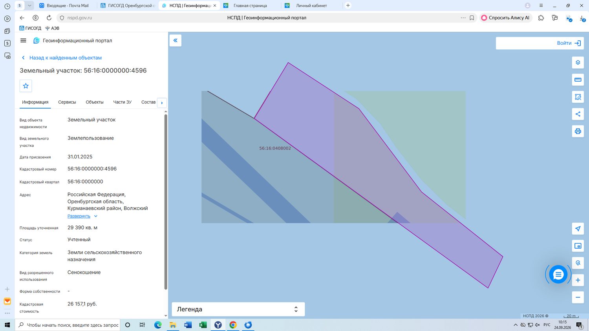Switch to the Сервисы tab
Image resolution: width=589 pixels, height=331 pixels.
[67, 102]
